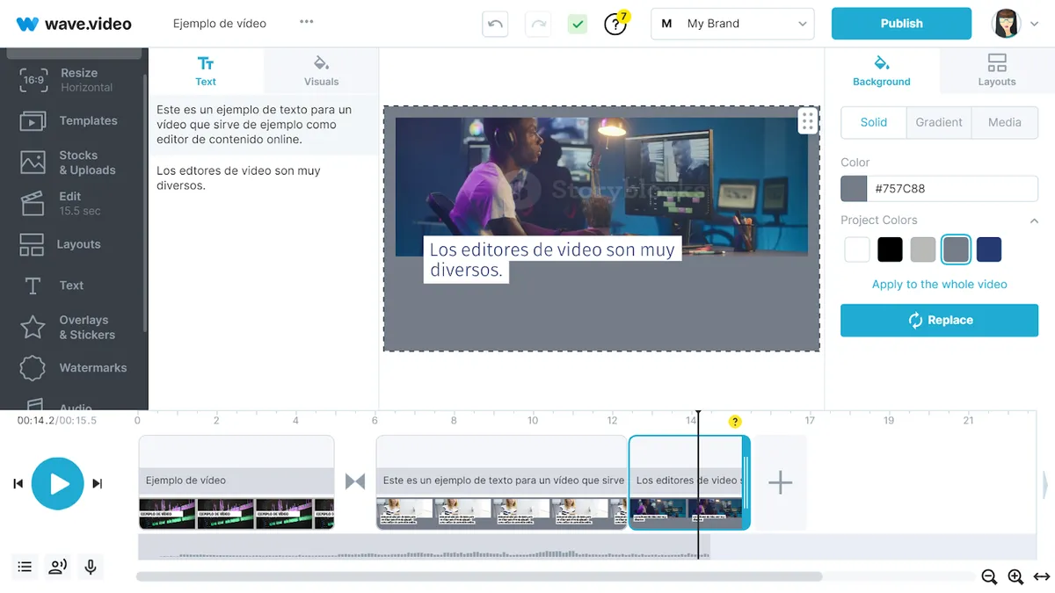
Task: Fit the timeline to width
Action: (1042, 577)
